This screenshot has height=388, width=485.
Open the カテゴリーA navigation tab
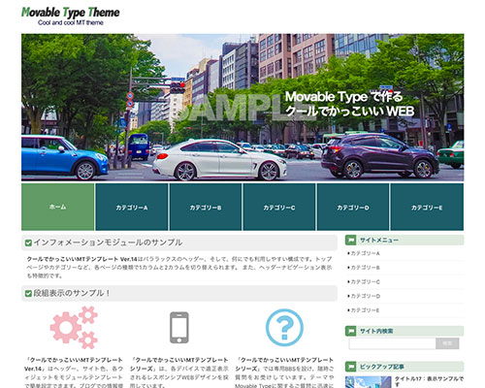pyautogui.click(x=132, y=207)
